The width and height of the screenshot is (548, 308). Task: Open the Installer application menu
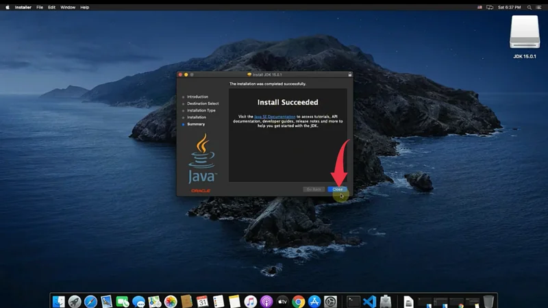coord(23,7)
